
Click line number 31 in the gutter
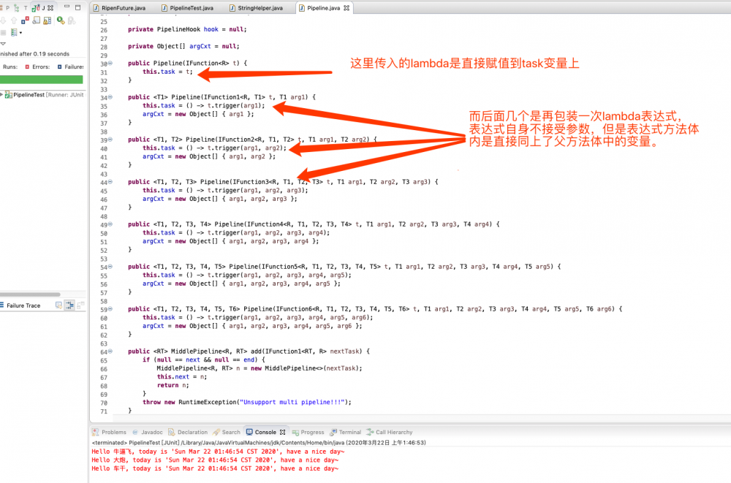tap(104, 72)
